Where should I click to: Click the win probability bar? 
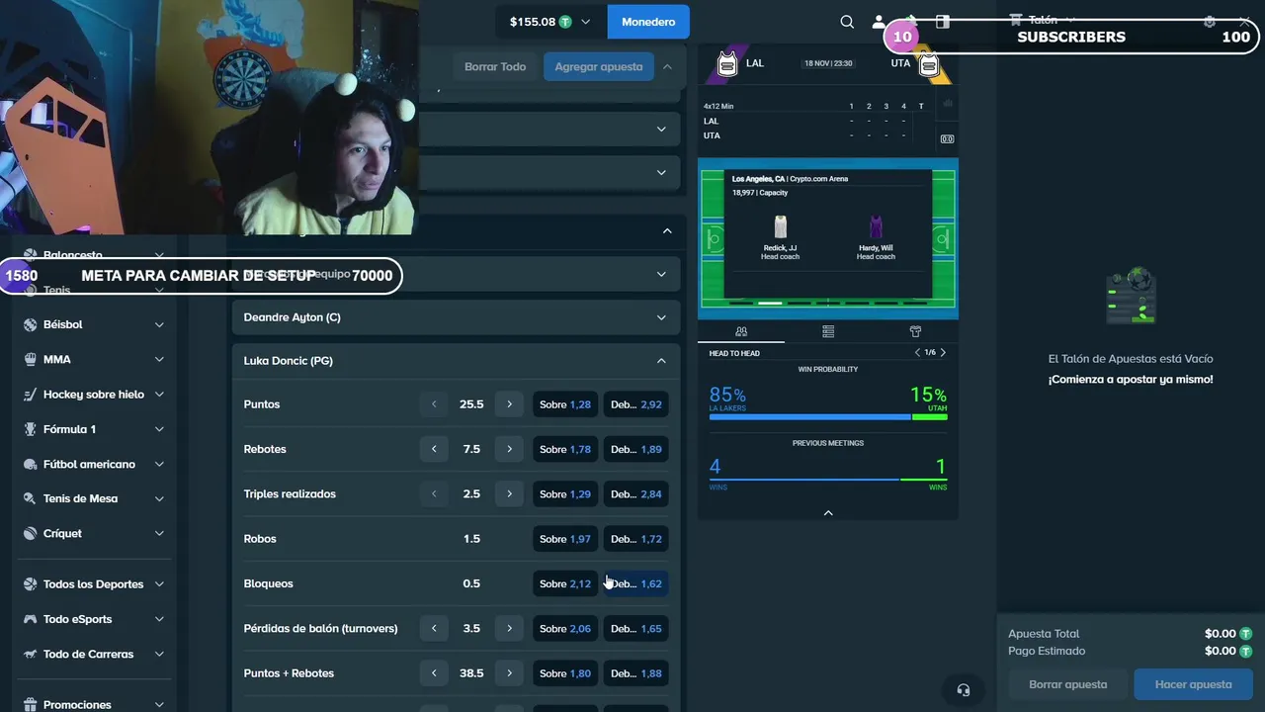pos(828,417)
